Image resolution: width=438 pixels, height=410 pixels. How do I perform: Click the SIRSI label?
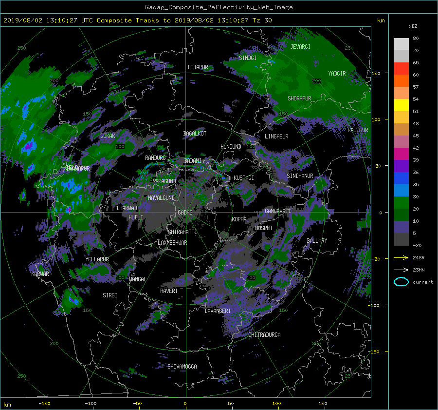tap(110, 295)
